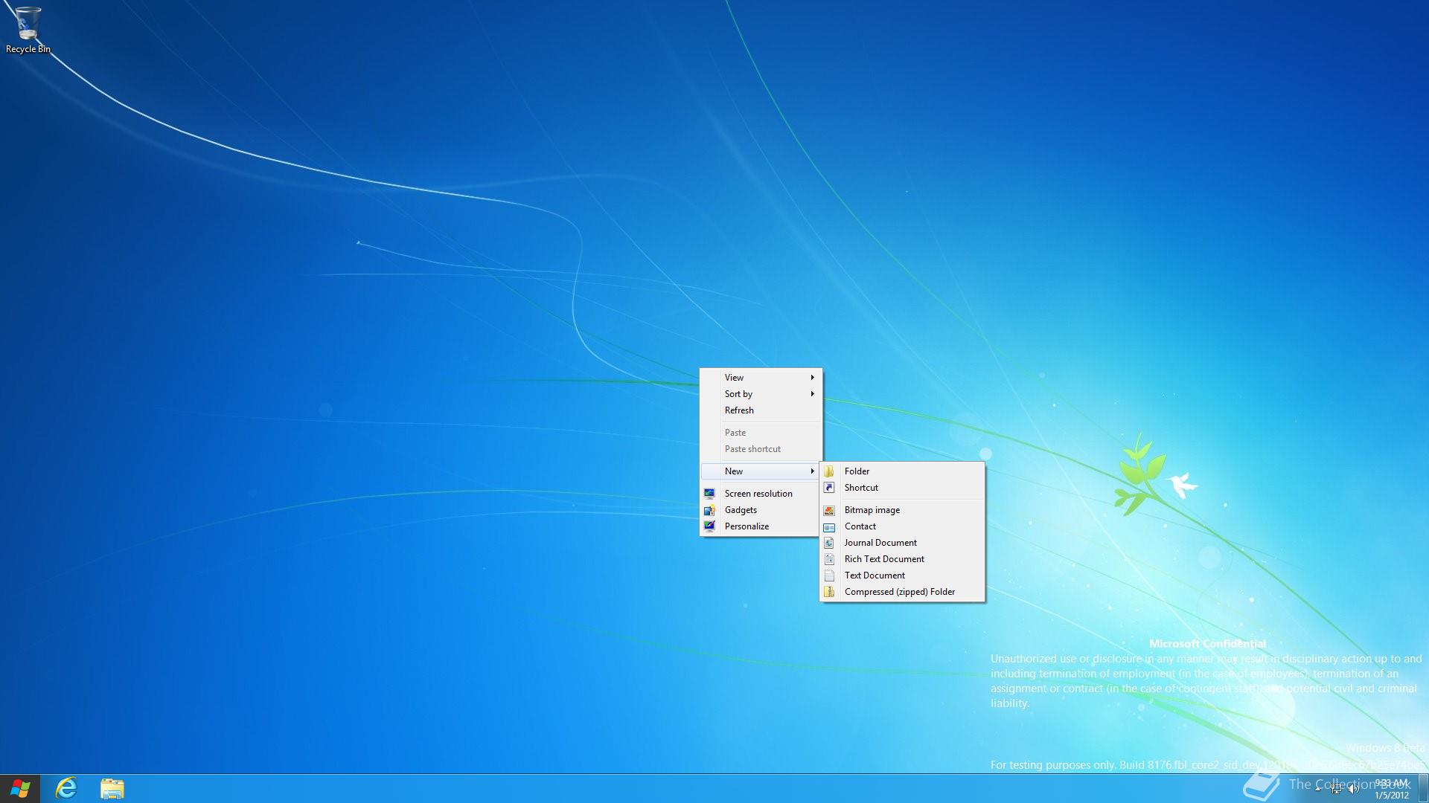This screenshot has width=1429, height=803.
Task: Create a new Journal Document
Action: click(x=902, y=543)
